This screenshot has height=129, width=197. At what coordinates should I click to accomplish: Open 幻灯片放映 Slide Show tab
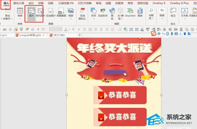point(85,3)
